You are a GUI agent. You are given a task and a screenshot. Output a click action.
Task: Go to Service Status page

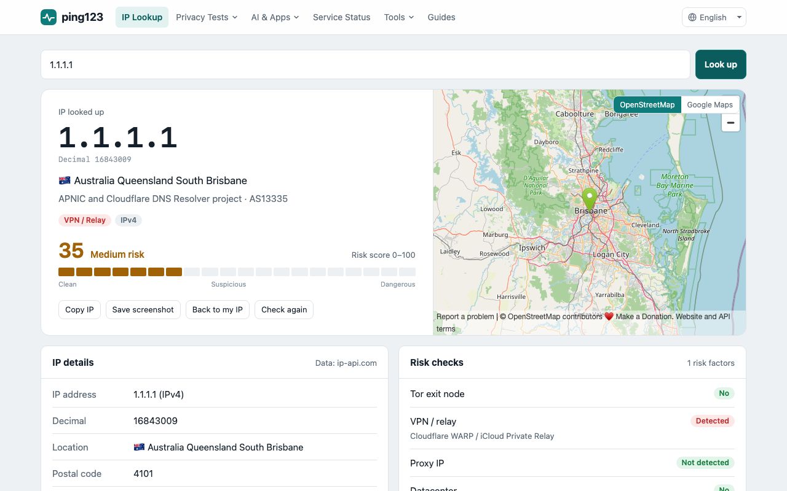(x=341, y=17)
